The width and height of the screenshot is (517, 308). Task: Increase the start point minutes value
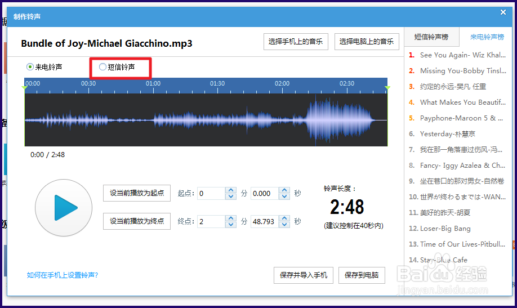[231, 190]
